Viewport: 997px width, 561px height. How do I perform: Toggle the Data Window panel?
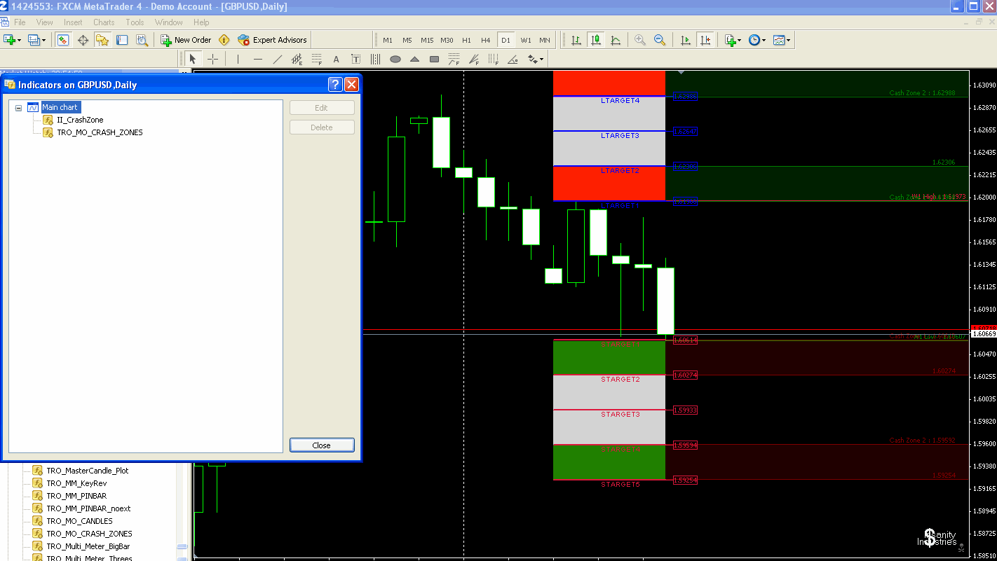83,40
